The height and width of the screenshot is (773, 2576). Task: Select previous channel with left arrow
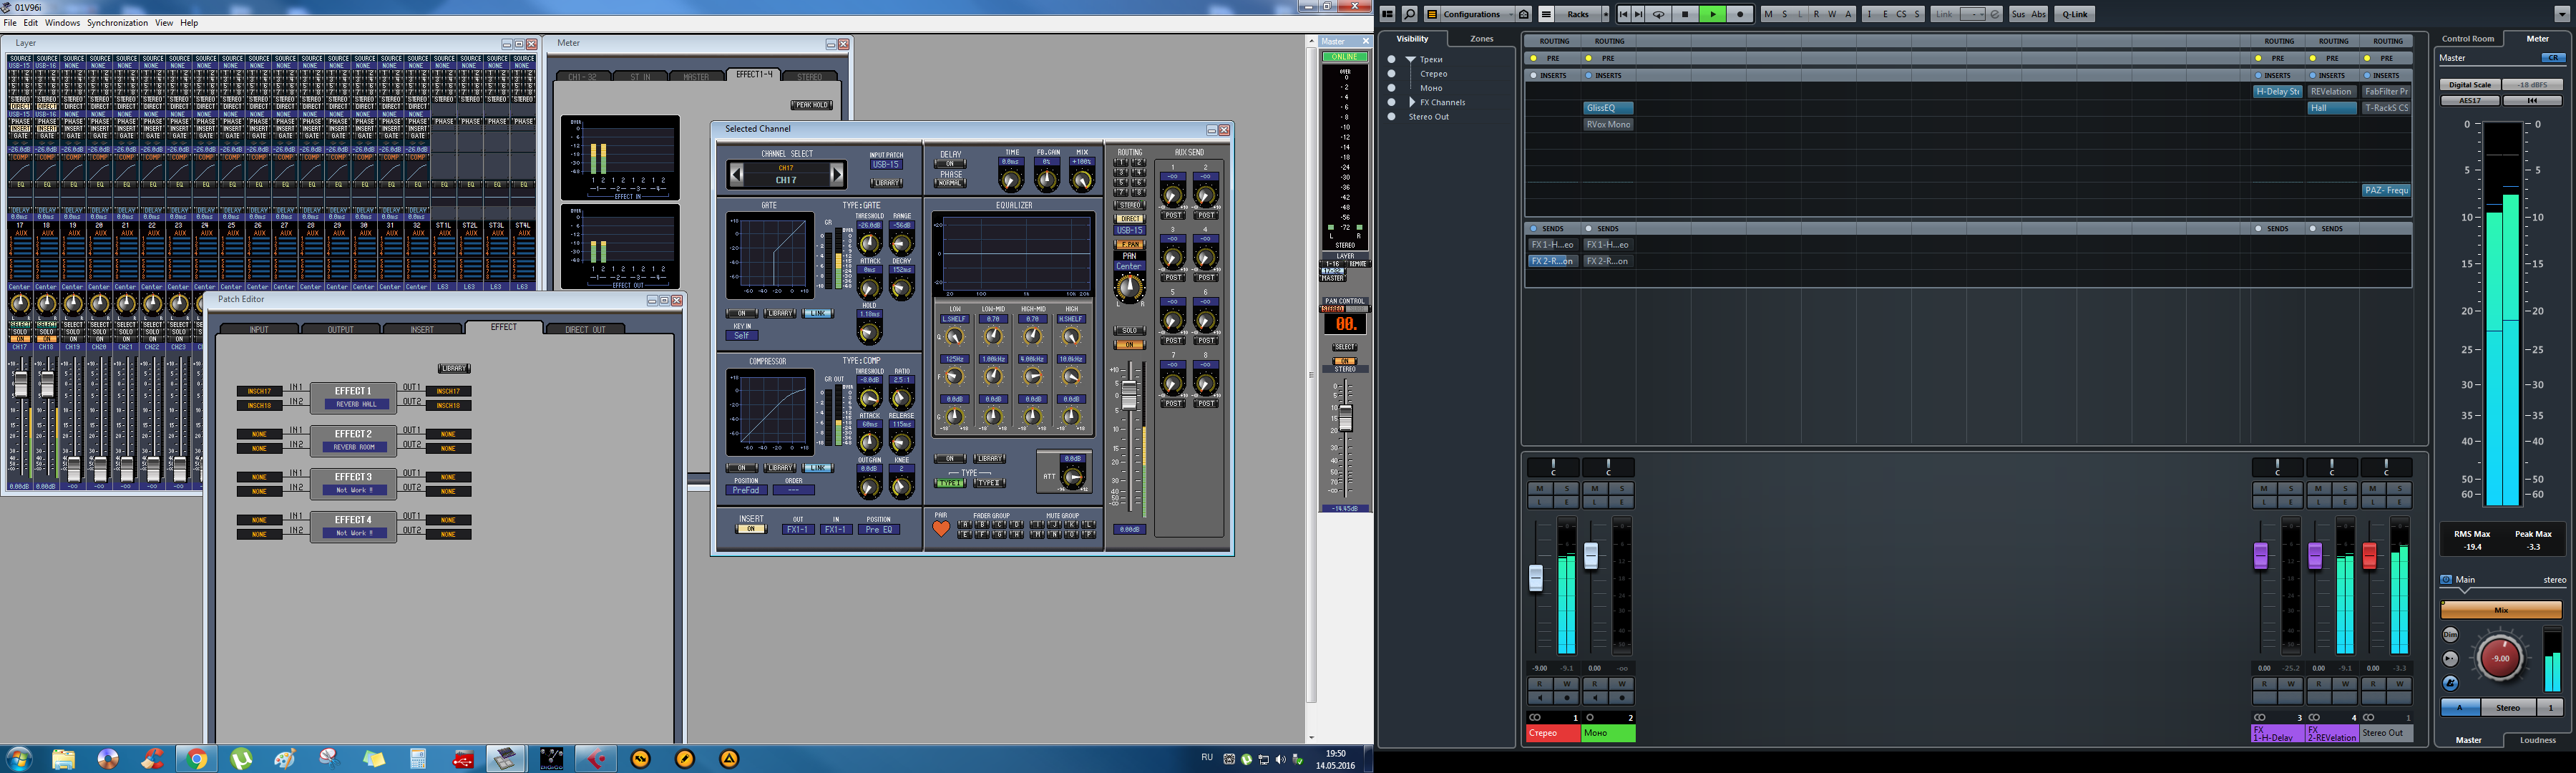click(x=737, y=175)
